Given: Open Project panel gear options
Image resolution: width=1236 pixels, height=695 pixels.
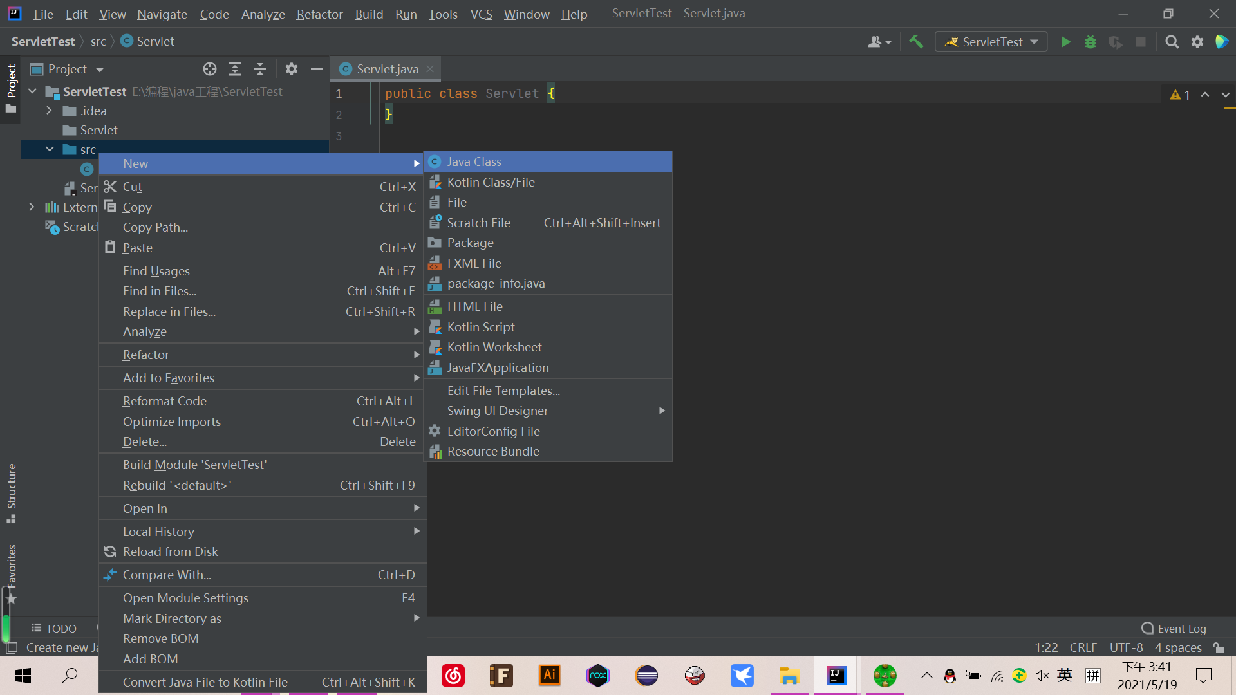Looking at the screenshot, I should (x=292, y=69).
